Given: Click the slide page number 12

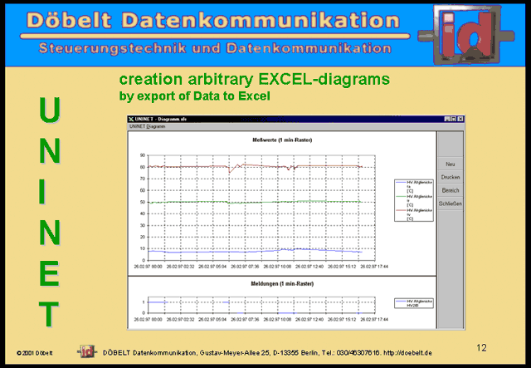Looking at the screenshot, I should click(481, 348).
